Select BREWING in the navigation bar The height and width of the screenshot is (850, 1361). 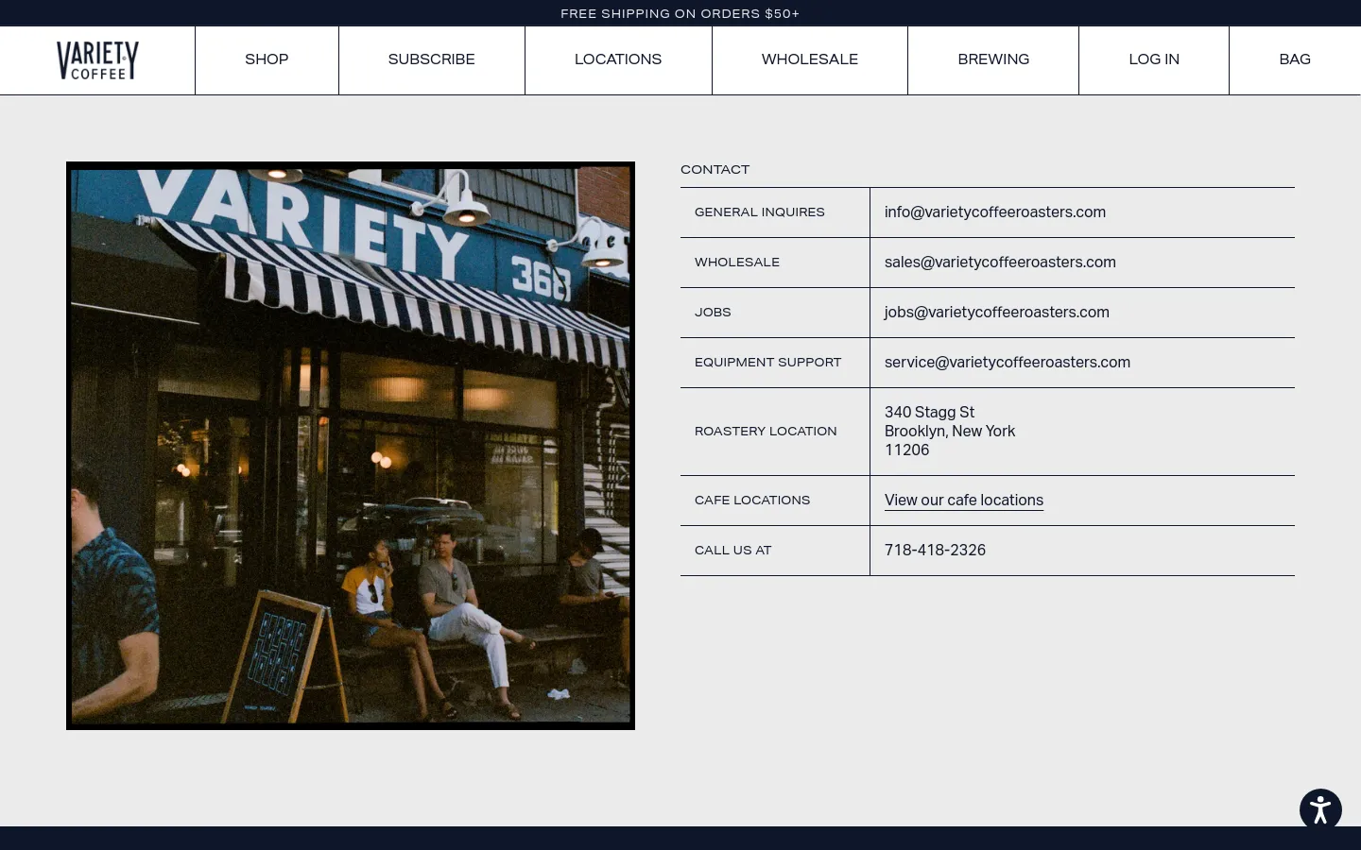tap(993, 59)
